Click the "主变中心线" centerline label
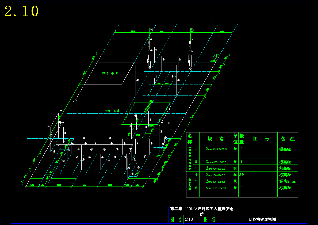318x225 pixels. click(112, 111)
